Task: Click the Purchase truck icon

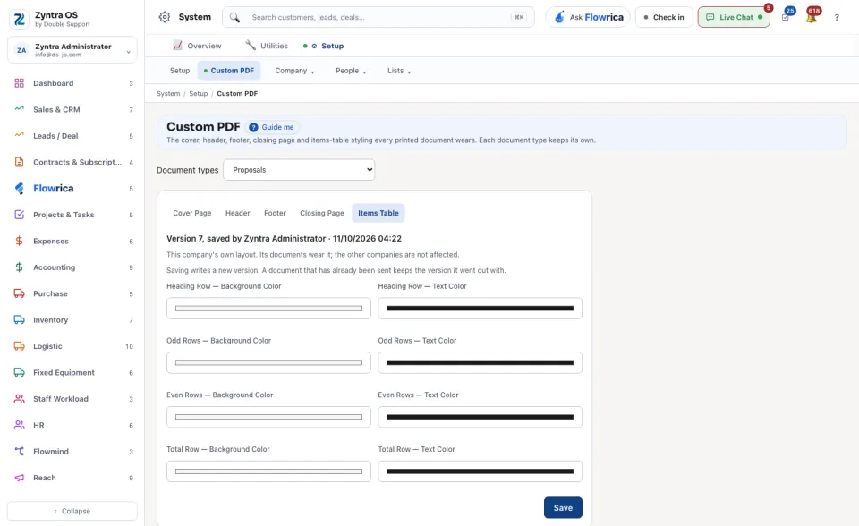Action: coord(19,293)
